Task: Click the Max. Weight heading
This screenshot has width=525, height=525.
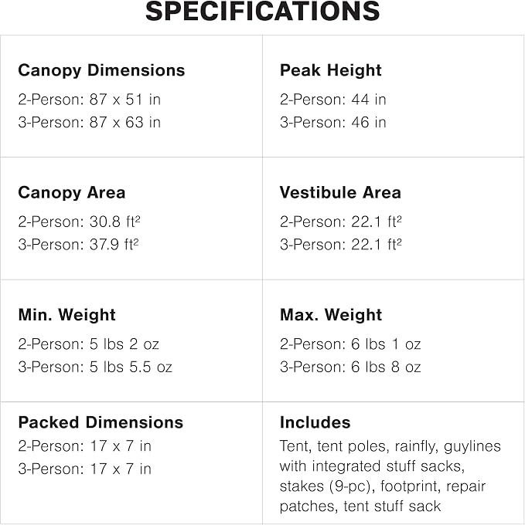Action: (x=331, y=316)
